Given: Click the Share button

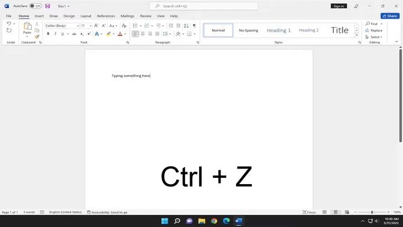Looking at the screenshot, I should tap(390, 16).
